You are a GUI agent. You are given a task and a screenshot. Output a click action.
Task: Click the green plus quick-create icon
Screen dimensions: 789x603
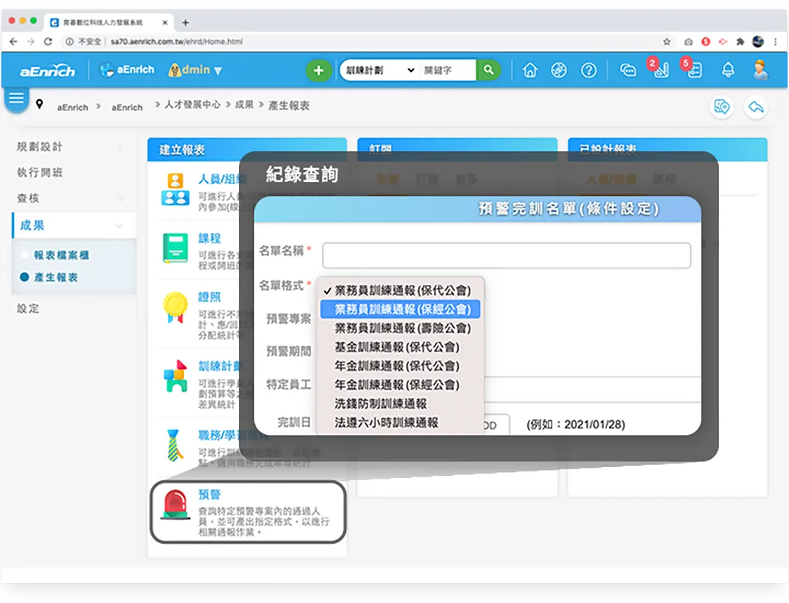[x=318, y=70]
